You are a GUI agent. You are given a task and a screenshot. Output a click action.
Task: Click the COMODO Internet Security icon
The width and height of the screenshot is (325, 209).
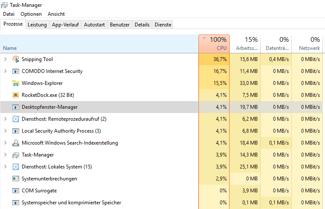(16, 71)
